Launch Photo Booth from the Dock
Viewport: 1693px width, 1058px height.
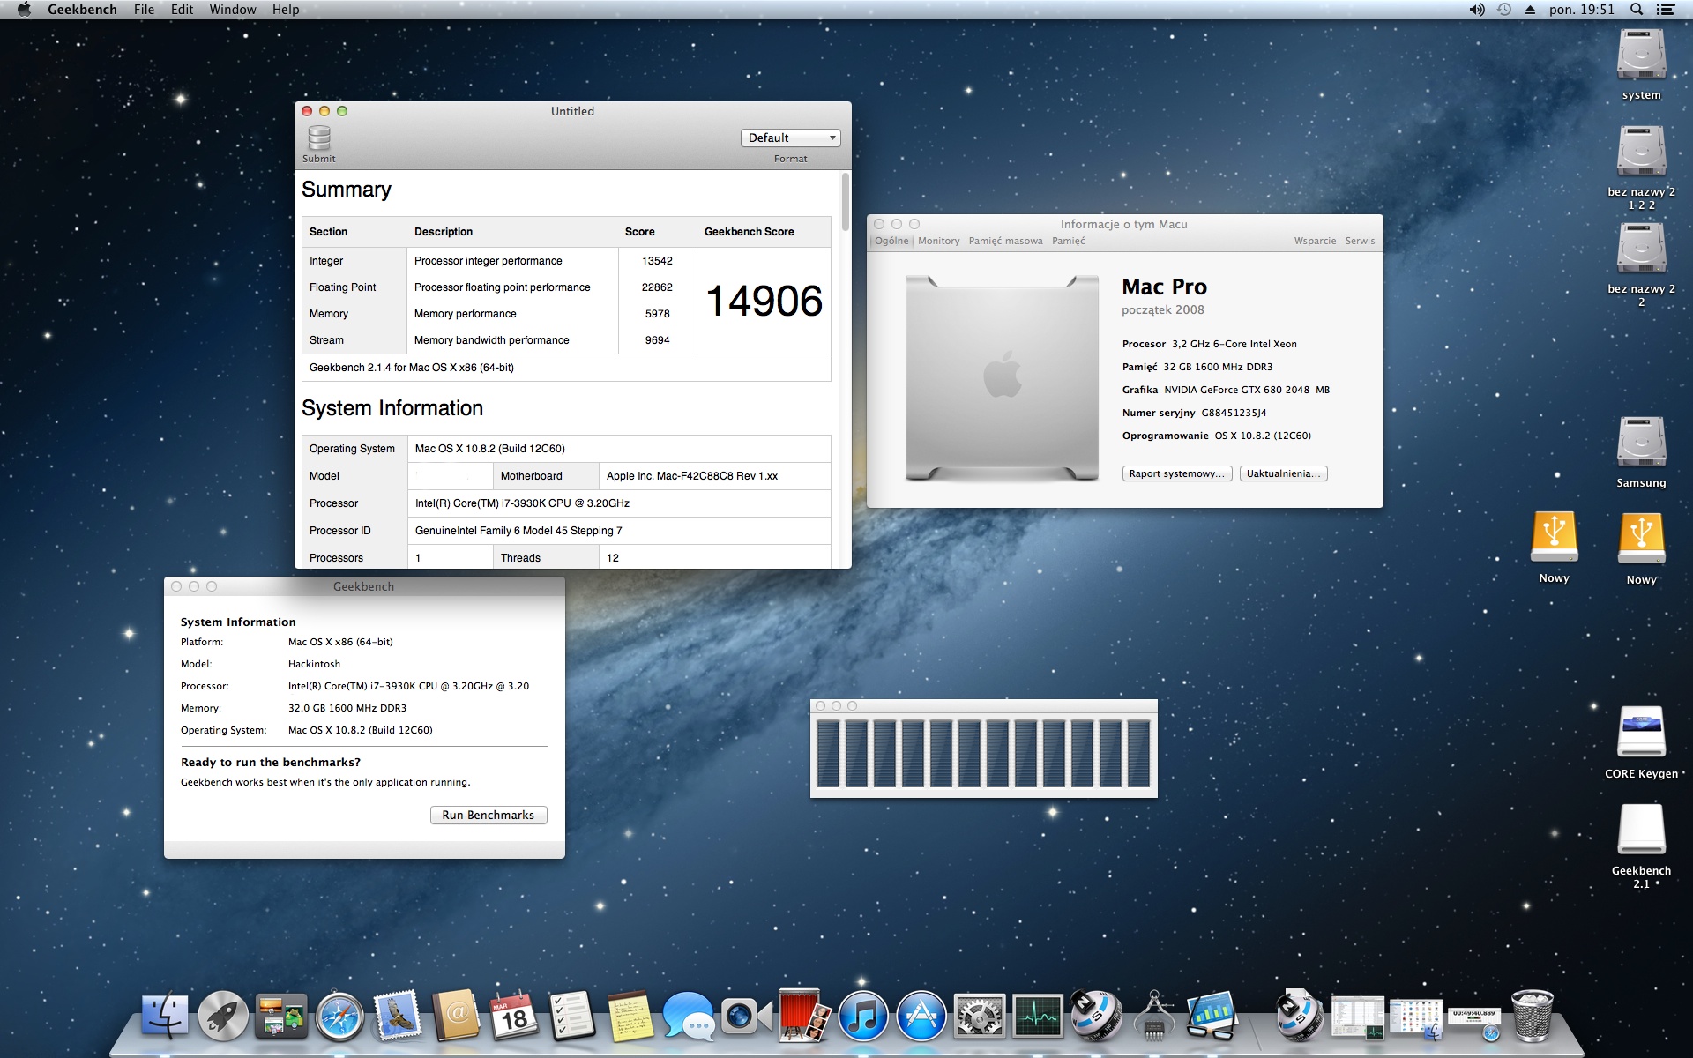pos(805,1016)
